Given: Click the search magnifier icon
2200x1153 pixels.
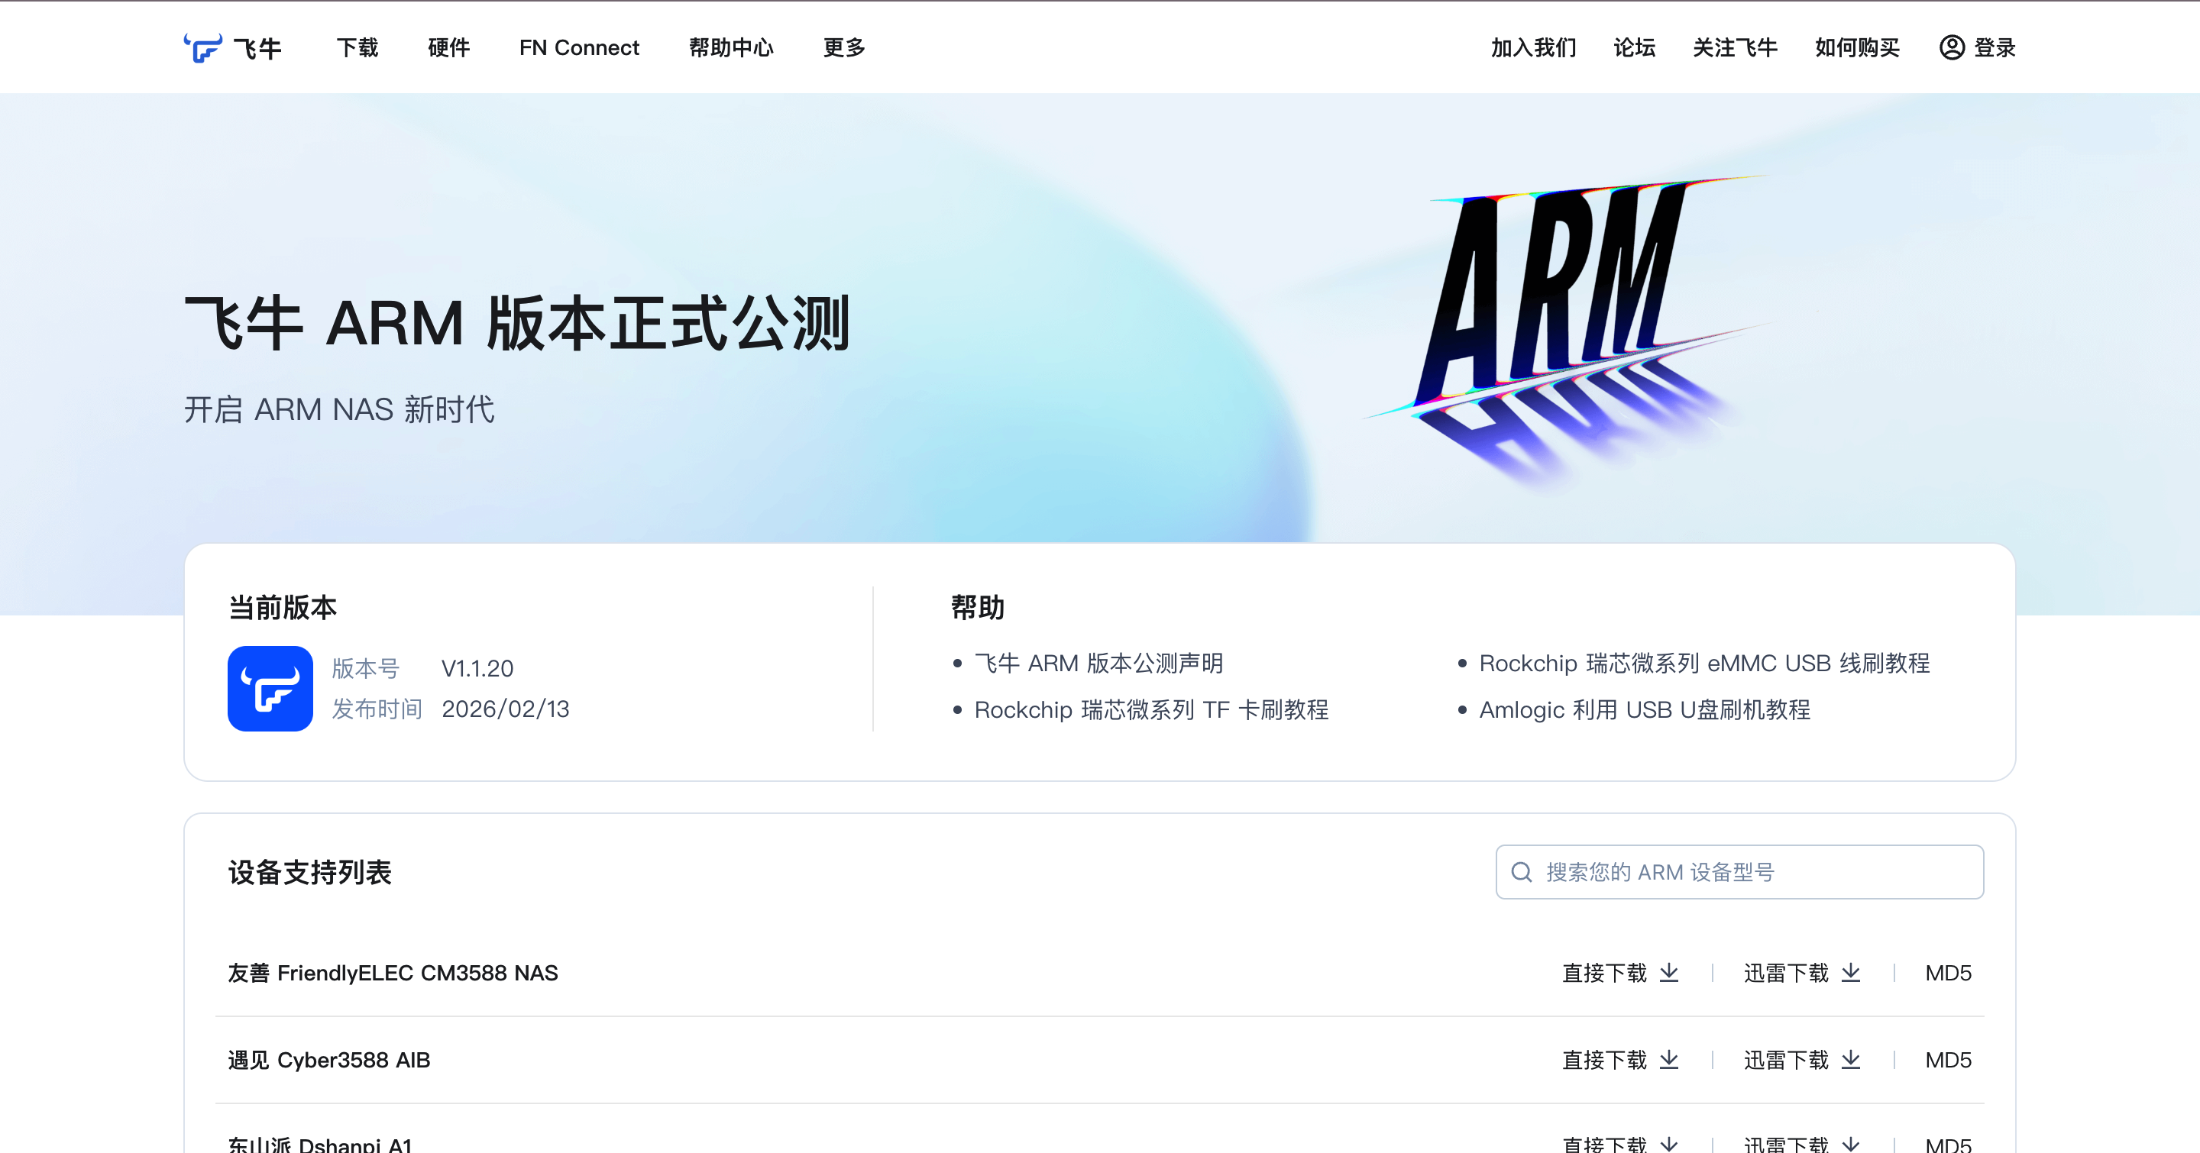Looking at the screenshot, I should (x=1522, y=872).
